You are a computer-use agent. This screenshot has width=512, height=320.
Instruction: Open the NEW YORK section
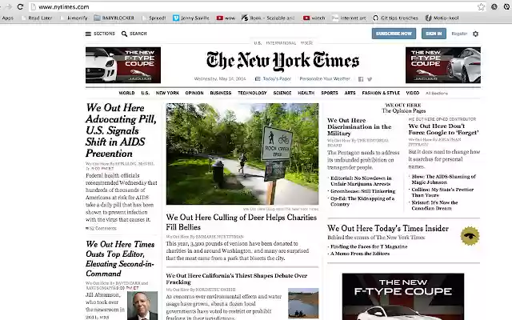pyautogui.click(x=167, y=93)
